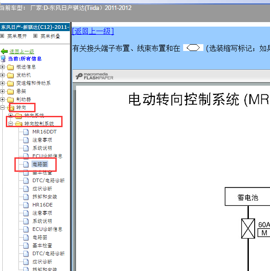270x271 pixels.
Task: Open the highlighted 电路图 under MR16DDT
Action: [x=40, y=164]
